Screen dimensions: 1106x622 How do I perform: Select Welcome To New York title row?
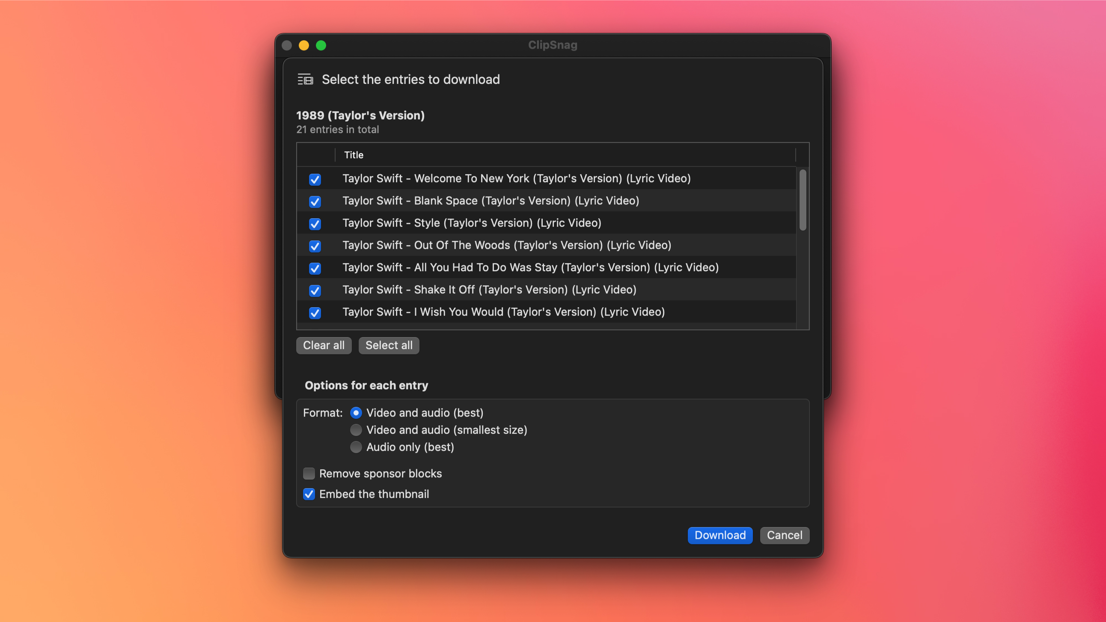click(546, 178)
